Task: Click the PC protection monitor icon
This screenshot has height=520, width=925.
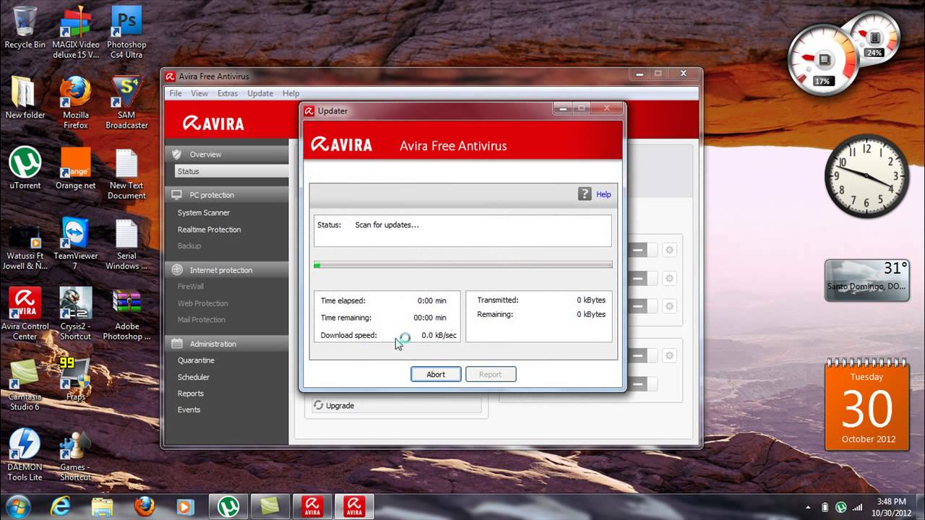Action: (x=177, y=194)
